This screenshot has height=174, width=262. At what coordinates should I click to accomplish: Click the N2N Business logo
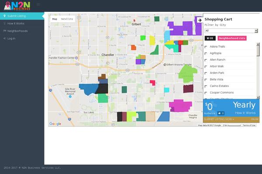(17, 6)
